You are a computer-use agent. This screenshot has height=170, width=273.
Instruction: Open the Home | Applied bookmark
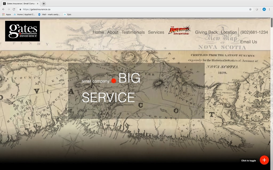[24, 14]
